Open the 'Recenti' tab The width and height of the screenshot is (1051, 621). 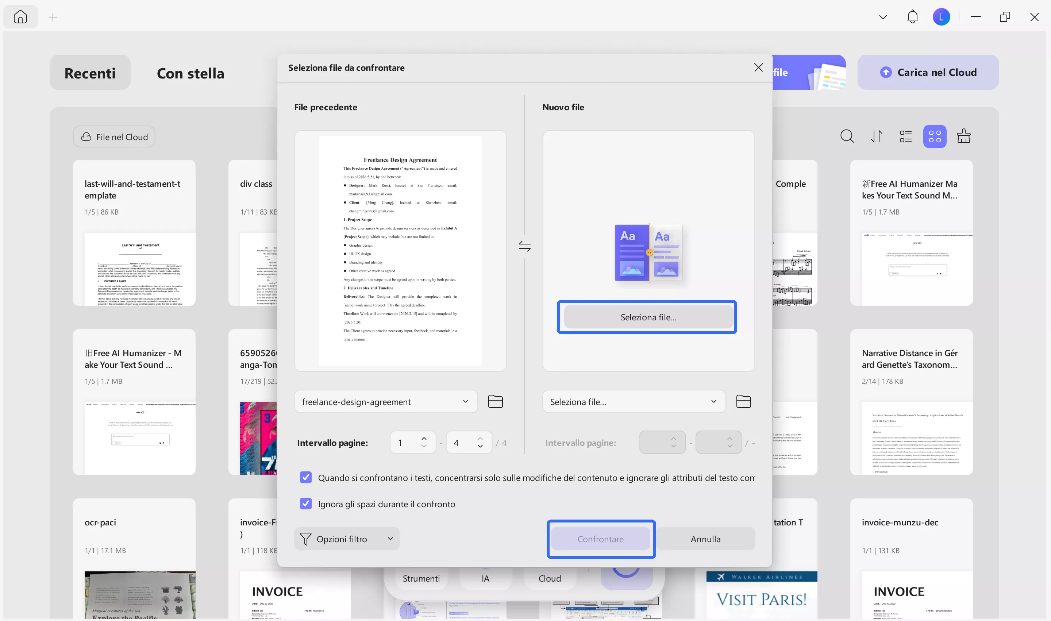[x=89, y=72]
